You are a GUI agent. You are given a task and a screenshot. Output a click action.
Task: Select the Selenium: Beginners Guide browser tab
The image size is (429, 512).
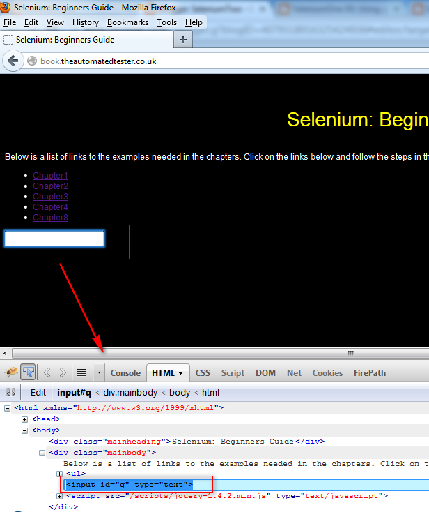tap(86, 40)
